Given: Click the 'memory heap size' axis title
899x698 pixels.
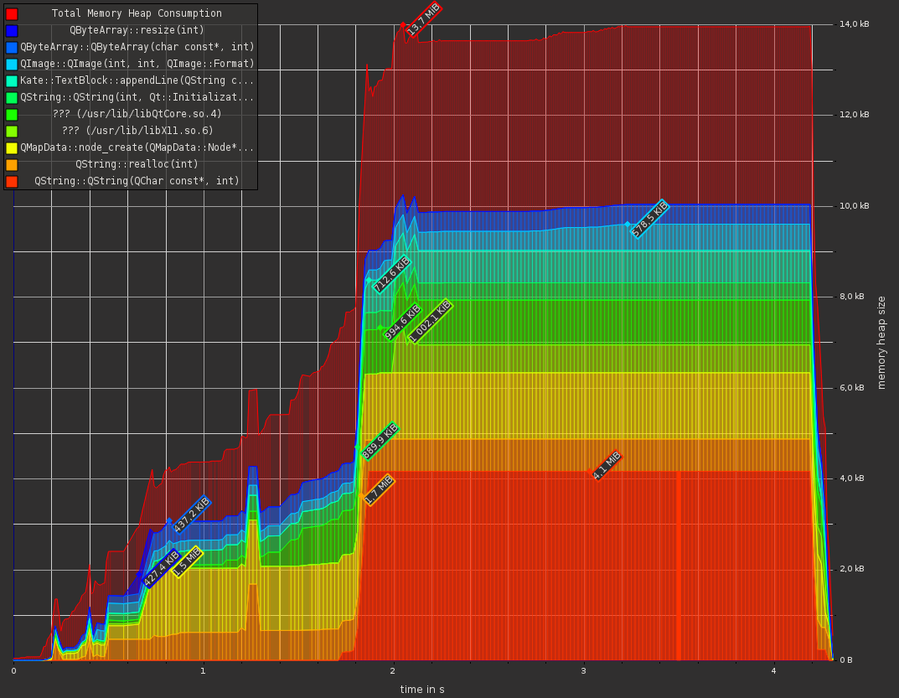Looking at the screenshot, I should point(881,342).
